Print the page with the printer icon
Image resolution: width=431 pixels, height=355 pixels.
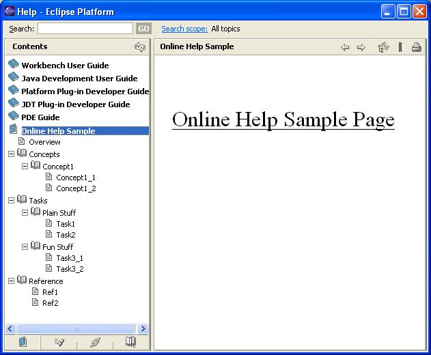click(x=417, y=47)
